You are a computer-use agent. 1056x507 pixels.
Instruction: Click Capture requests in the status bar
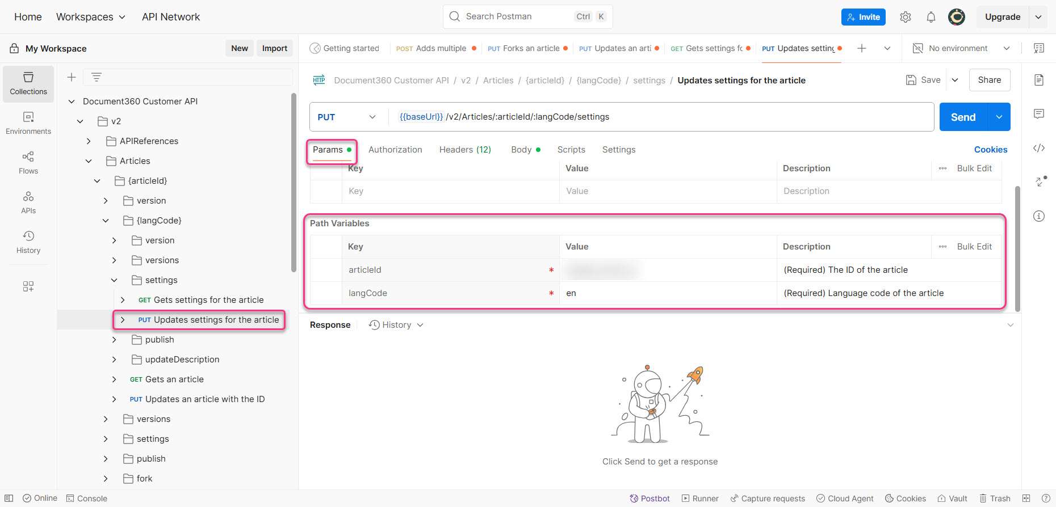pos(768,498)
